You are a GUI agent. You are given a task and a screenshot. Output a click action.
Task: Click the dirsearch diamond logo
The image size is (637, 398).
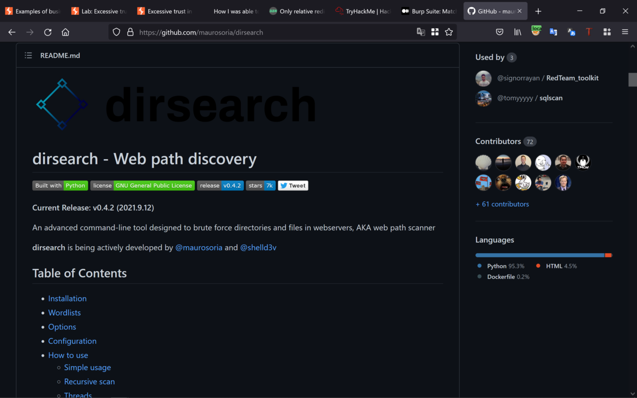[62, 104]
